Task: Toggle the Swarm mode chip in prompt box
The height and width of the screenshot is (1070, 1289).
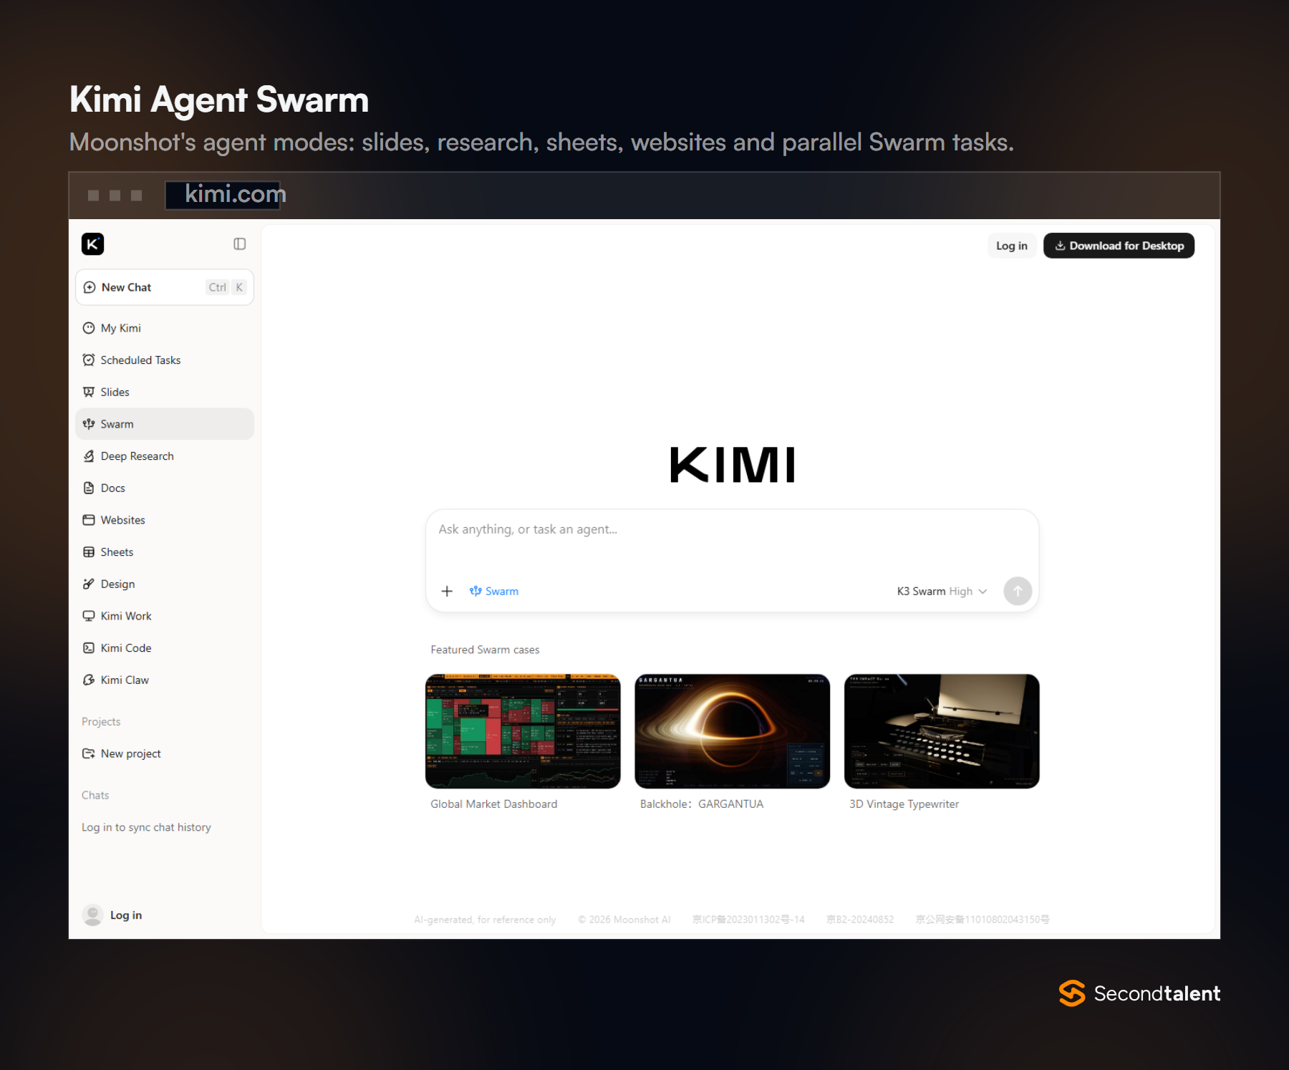Action: (x=494, y=591)
